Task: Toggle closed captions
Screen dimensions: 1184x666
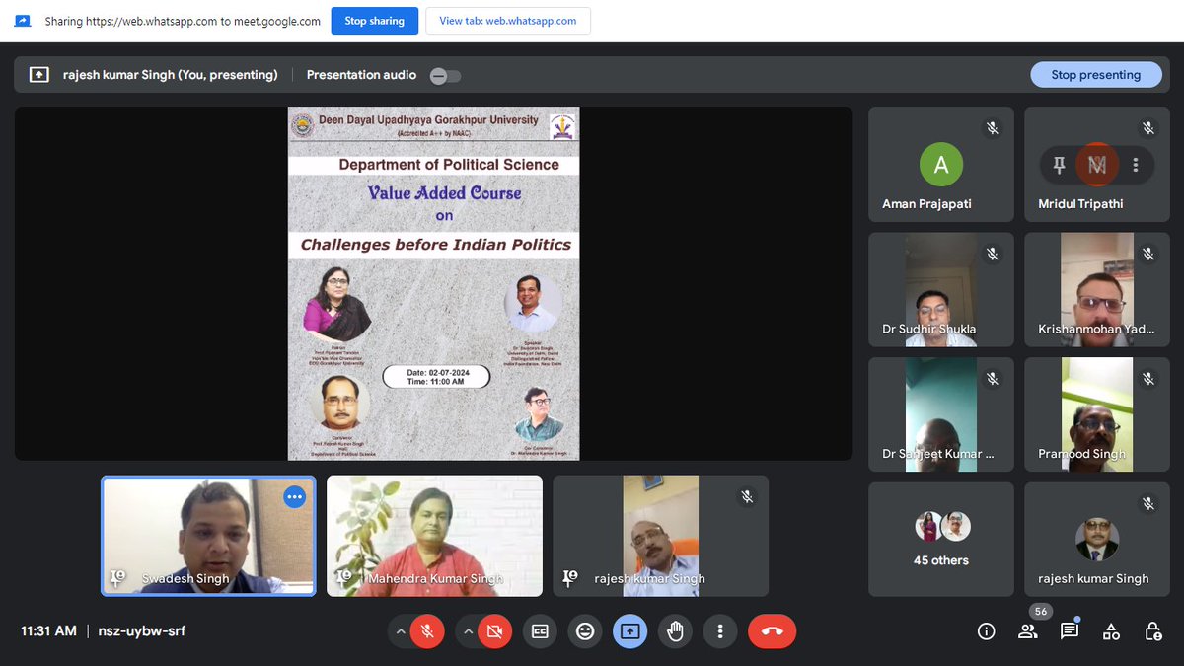Action: click(x=540, y=631)
